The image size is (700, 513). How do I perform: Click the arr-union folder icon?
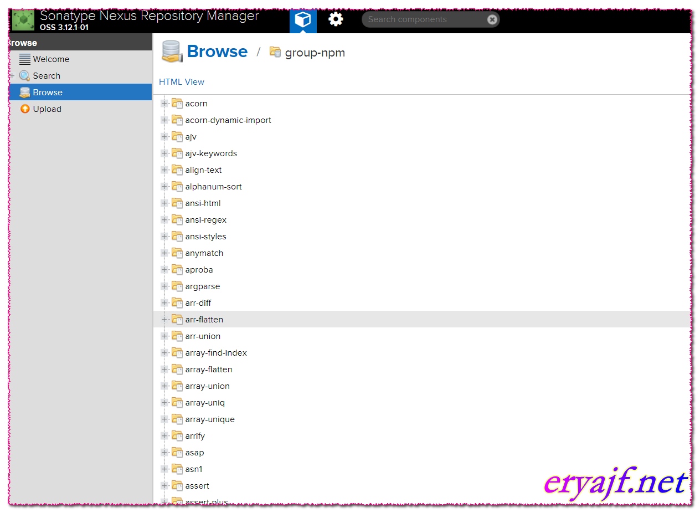coord(177,336)
